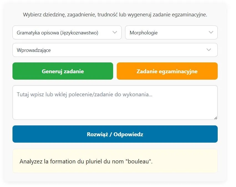Viewport: 236px width, 187px height.
Task: Open the Wprowadzające difficulty dropdown
Action: click(115, 50)
